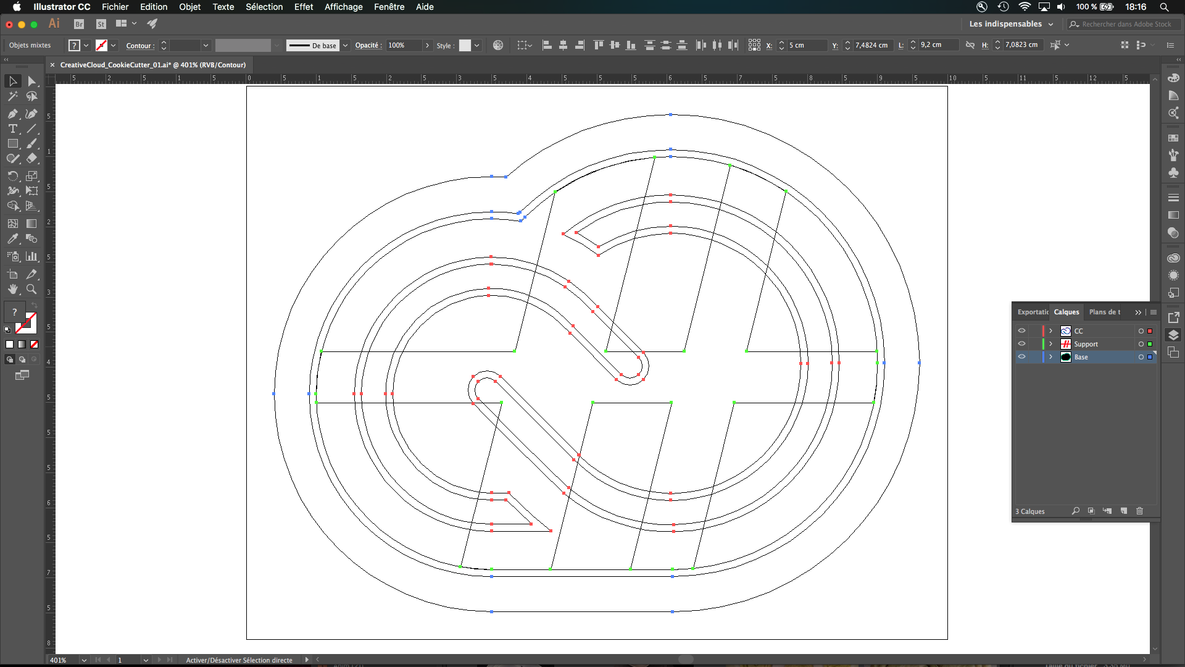Select the Paintbrush tool
This screenshot has width=1185, height=667.
pos(32,143)
